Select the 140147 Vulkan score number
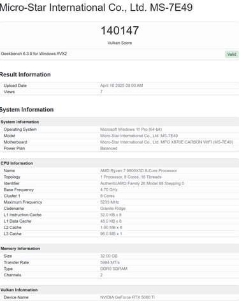Screen dimensions: 239x303 120,31
